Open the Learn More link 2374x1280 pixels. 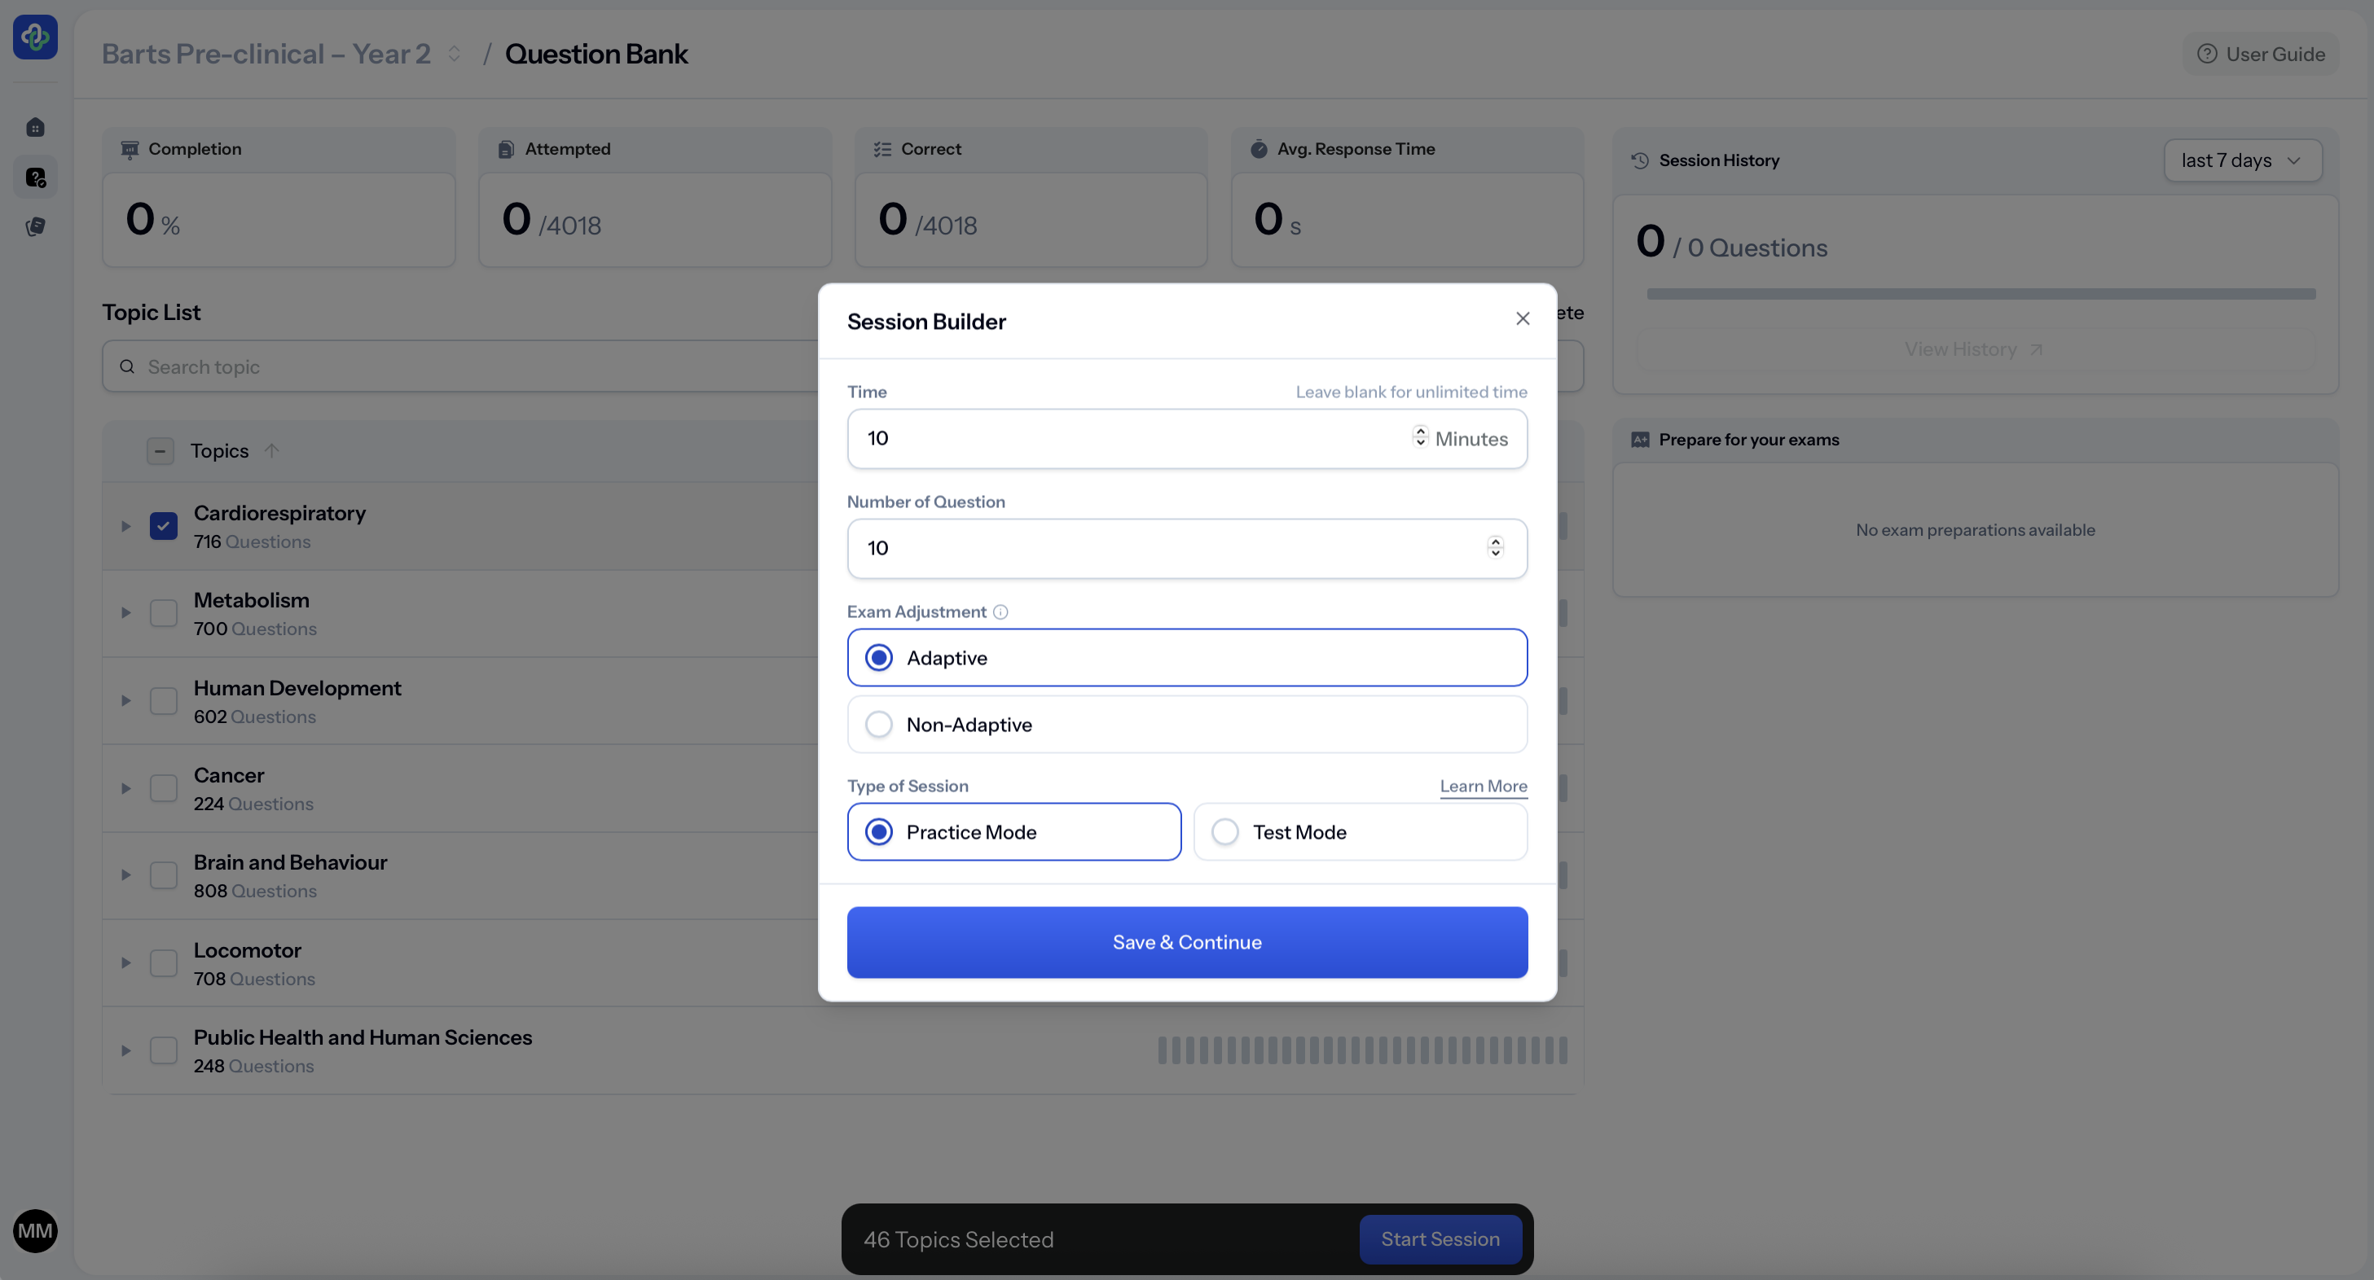[1483, 786]
